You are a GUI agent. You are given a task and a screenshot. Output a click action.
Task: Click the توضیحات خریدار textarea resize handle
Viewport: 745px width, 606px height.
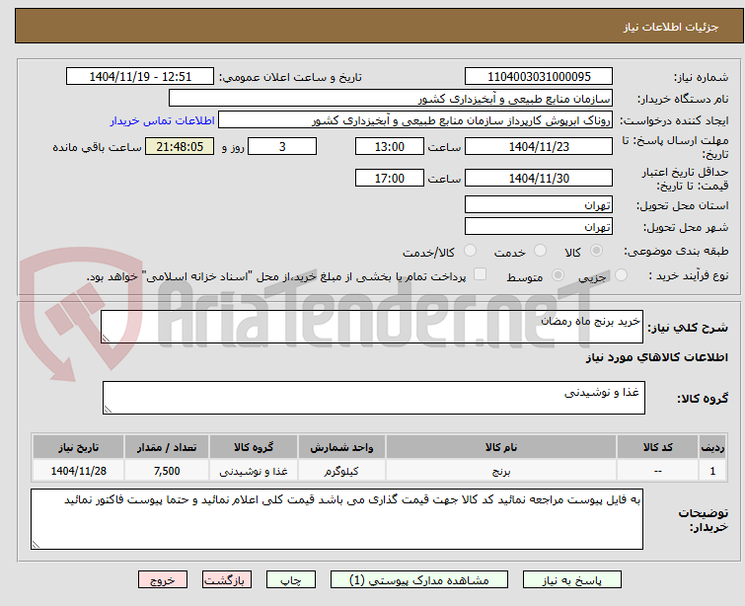point(37,545)
